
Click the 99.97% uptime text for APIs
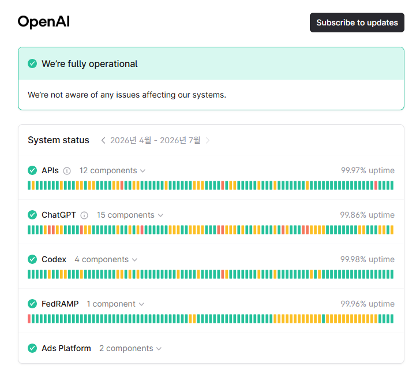(367, 170)
